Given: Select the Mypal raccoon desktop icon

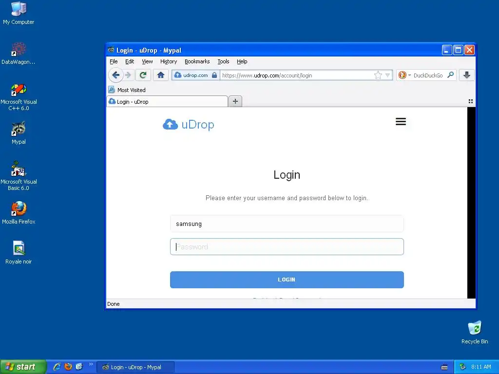Looking at the screenshot, I should point(19,133).
